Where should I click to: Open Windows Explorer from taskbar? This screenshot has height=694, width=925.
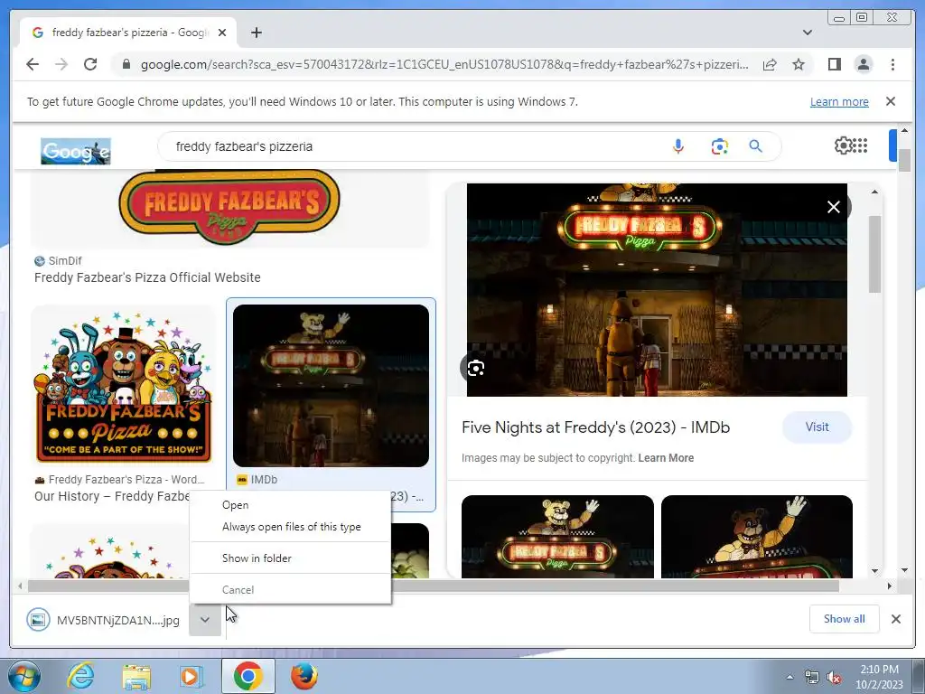136,676
